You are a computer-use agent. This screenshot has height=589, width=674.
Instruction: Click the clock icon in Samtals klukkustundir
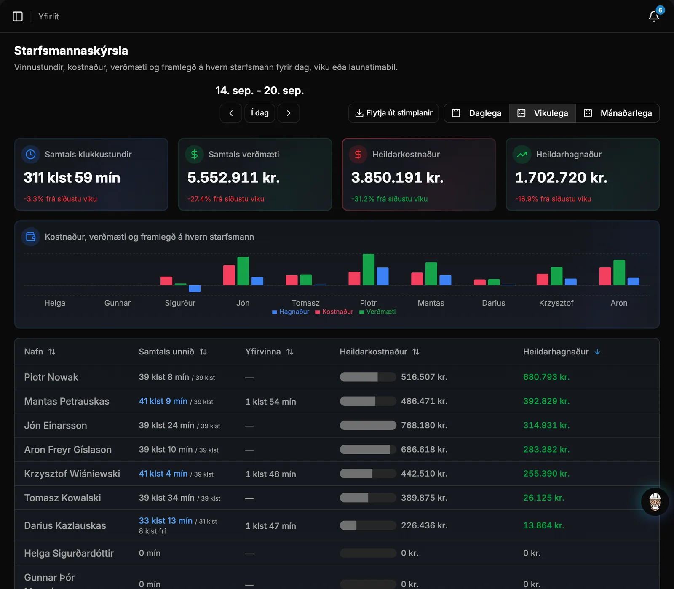[31, 155]
